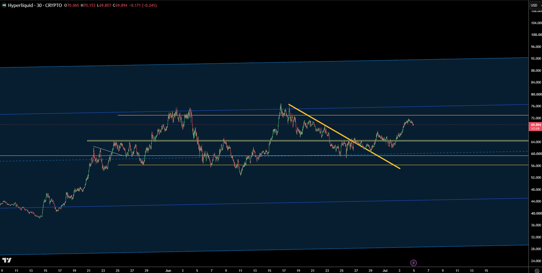This screenshot has height=273, width=542.
Task: Click the Jun label on time axis
Action: point(168,270)
